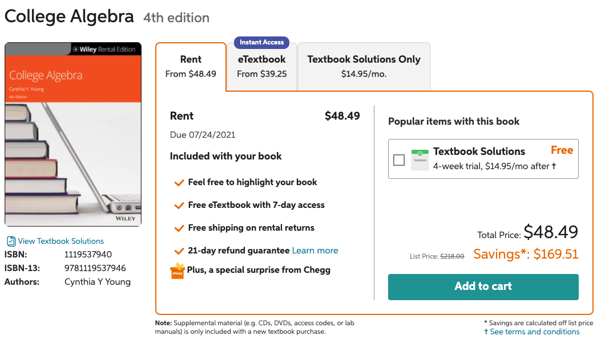Viewport: 597px width, 348px height.
Task: Open the Textbook Solutions Only tab
Action: click(364, 66)
